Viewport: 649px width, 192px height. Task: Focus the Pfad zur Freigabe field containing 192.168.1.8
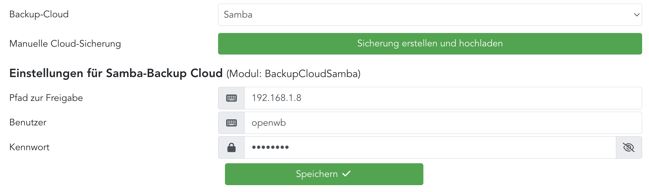pyautogui.click(x=443, y=98)
